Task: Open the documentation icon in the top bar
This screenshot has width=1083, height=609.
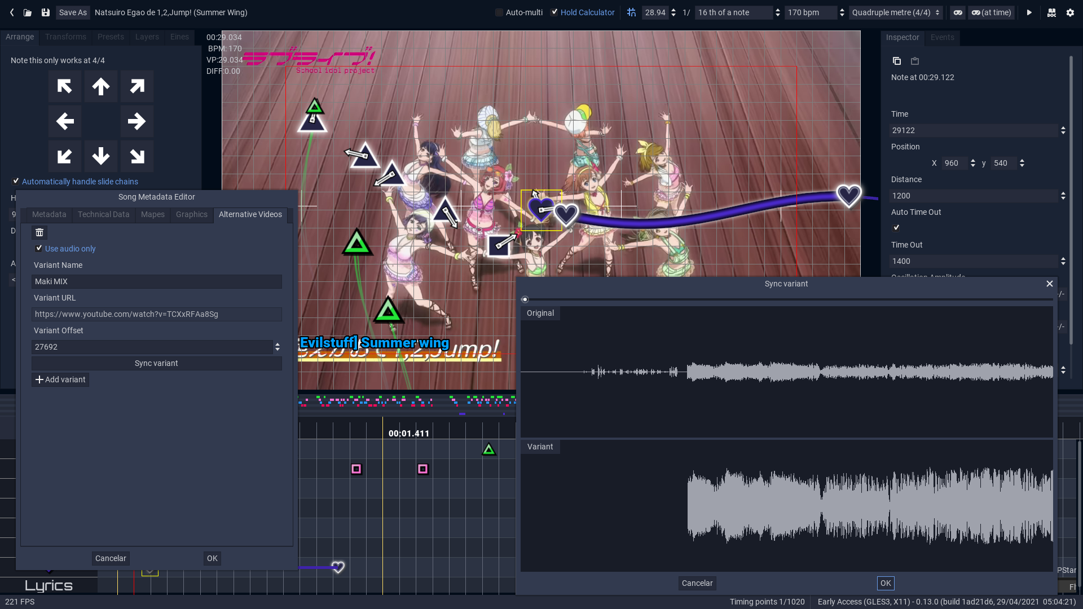Action: (1051, 12)
